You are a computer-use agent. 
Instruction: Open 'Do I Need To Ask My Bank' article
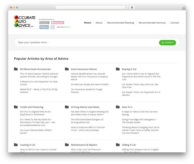pos(38,122)
